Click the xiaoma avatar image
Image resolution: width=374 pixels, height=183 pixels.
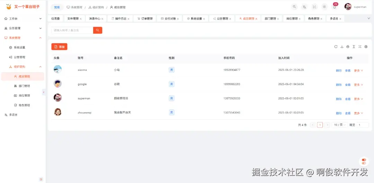click(58, 69)
